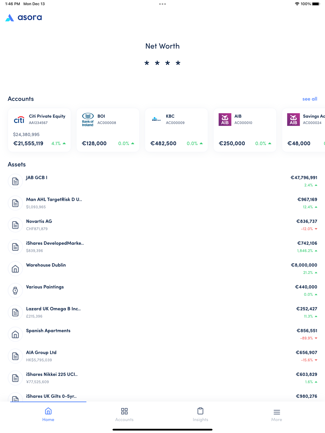Screen dimensions: 325x433
Task: Select the AIA Group Ltd asset name
Action: [x=41, y=353]
